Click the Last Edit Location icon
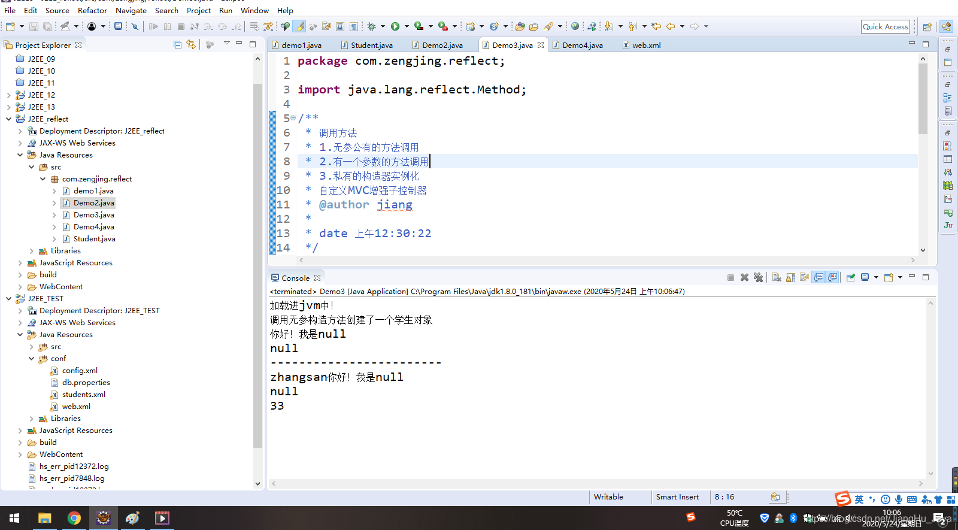This screenshot has height=530, width=958. (x=656, y=26)
